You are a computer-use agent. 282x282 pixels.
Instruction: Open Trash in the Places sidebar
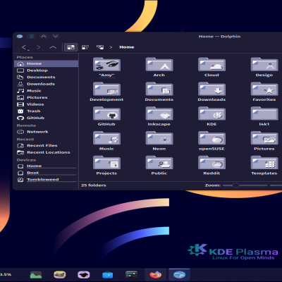point(46,111)
